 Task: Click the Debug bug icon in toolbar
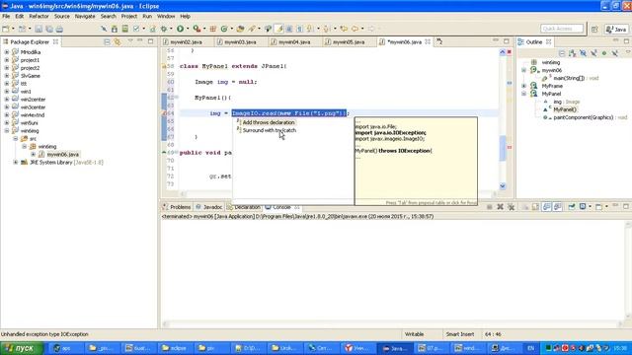pos(164,29)
